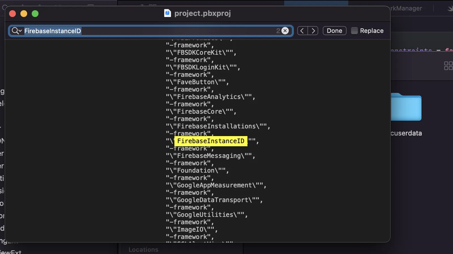Image resolution: width=453 pixels, height=254 pixels.
Task: Click the "FBSDKLoginKit" line
Action: pos(203,67)
